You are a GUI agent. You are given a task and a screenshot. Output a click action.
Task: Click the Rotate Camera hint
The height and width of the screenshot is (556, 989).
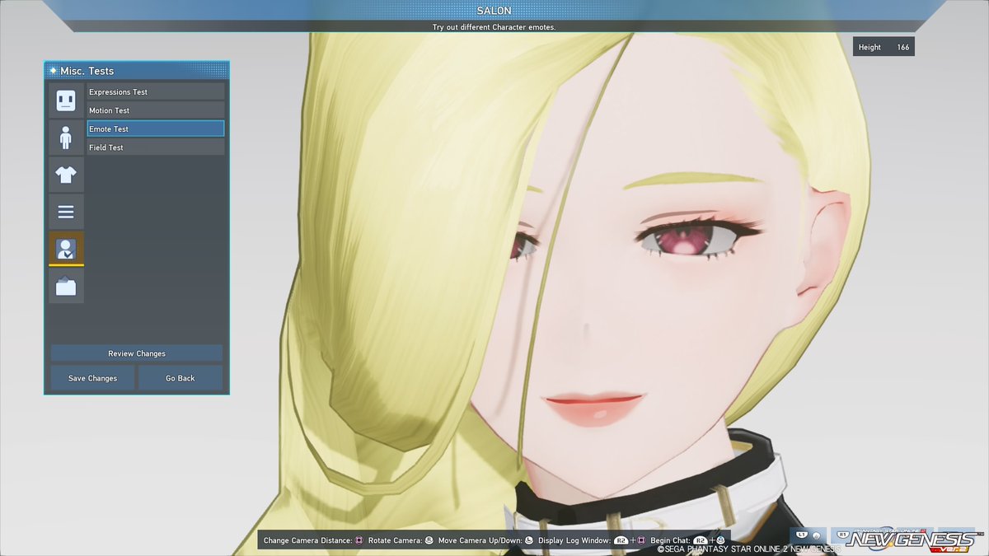pos(401,540)
